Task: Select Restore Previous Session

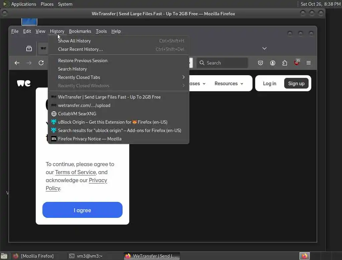Action: tap(119, 61)
